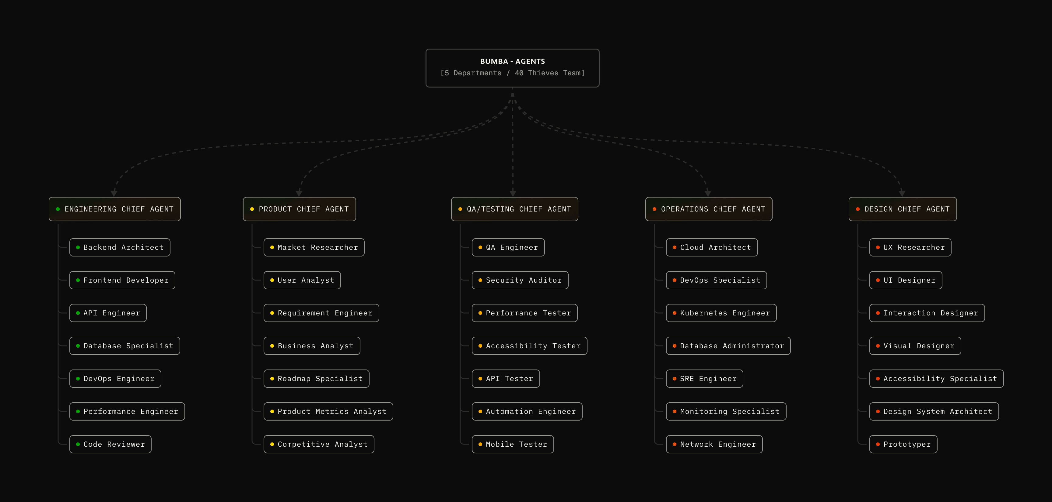The height and width of the screenshot is (502, 1052).
Task: Click the red status dot on Design Chief
Action: 857,209
